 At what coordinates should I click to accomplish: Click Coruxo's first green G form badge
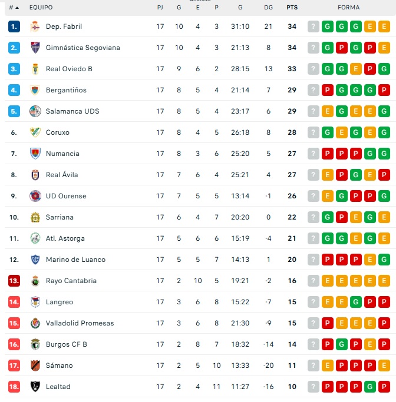pyautogui.click(x=328, y=132)
